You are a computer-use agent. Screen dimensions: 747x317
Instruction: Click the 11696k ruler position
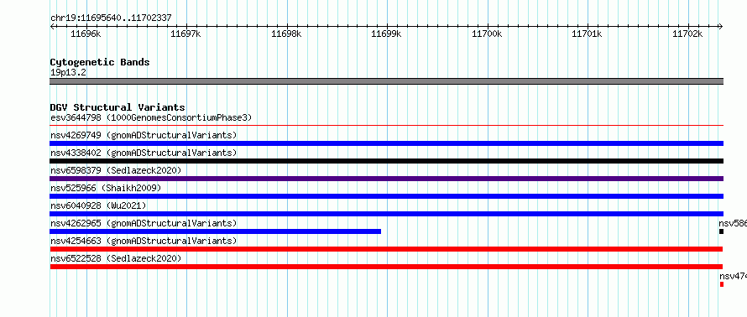pos(86,34)
